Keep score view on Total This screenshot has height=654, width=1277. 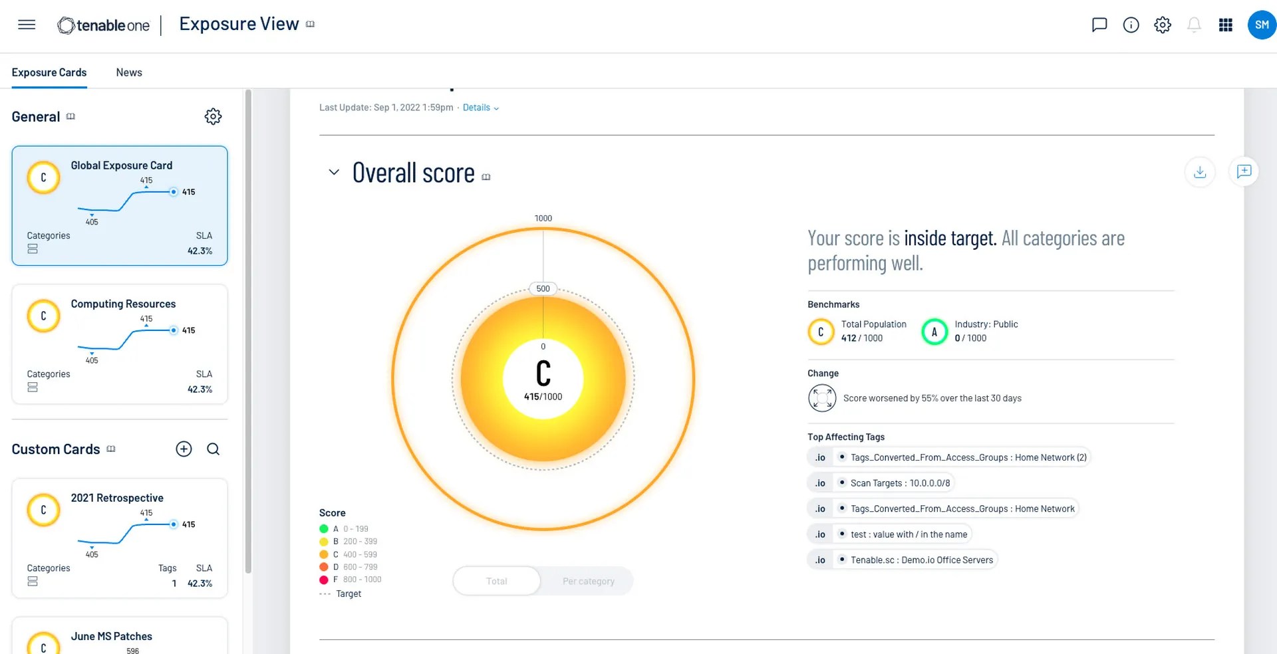pos(496,580)
